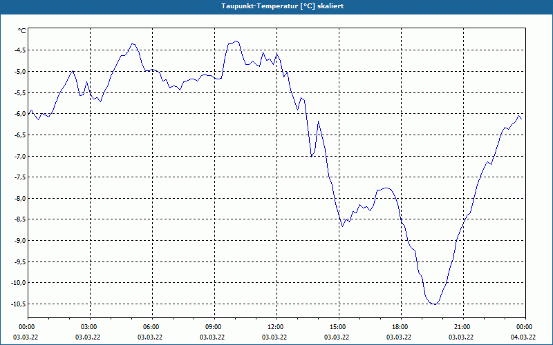This screenshot has height=345, width=553.
Task: Select the -9,5 y-axis label
Action: [20, 262]
